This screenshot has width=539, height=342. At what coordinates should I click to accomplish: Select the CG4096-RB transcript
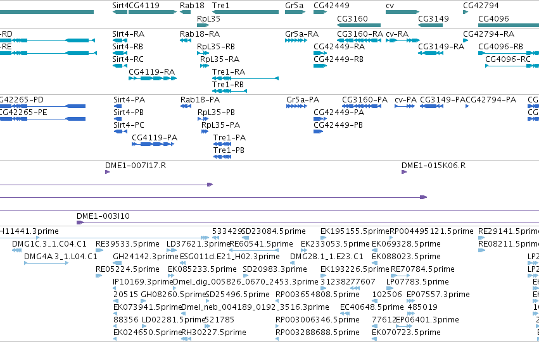pyautogui.click(x=509, y=53)
